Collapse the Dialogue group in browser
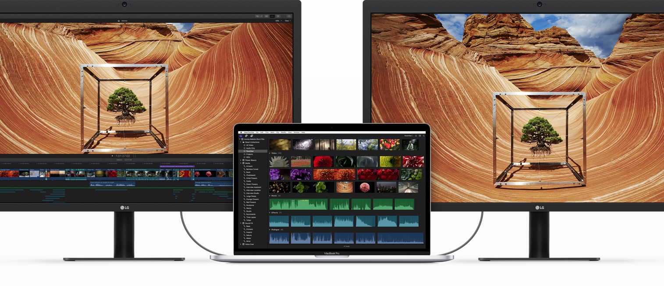Screen dimensions: 664x286 (x=270, y=230)
